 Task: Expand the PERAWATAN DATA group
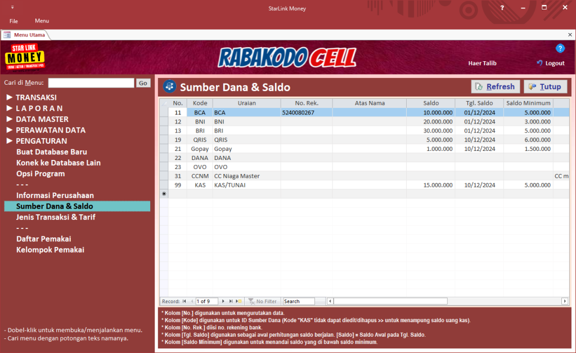pos(10,130)
